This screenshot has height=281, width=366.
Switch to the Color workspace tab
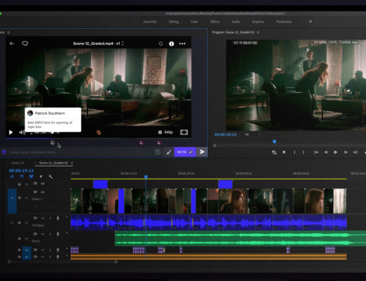click(194, 22)
